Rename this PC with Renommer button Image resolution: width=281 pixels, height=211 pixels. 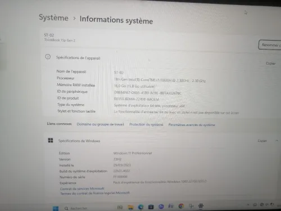[x=270, y=45]
